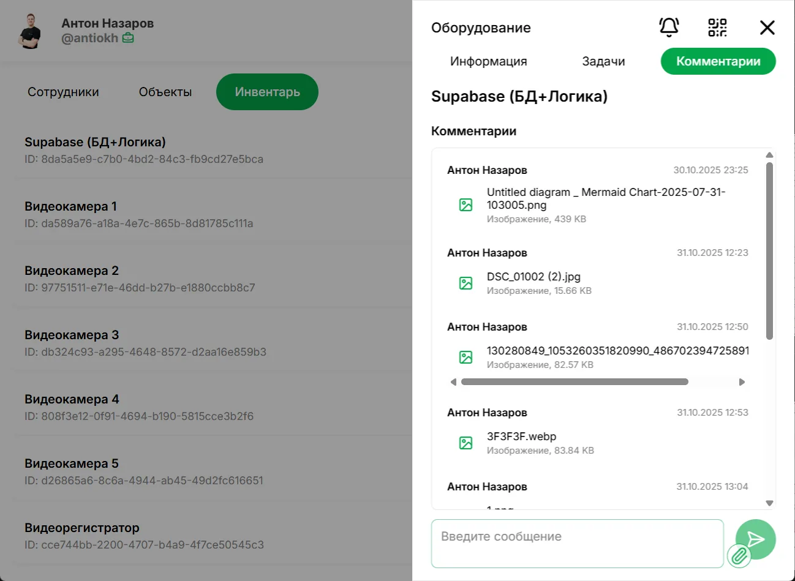
Task: Click the briefcase icon next to @antiokh
Action: point(128,37)
